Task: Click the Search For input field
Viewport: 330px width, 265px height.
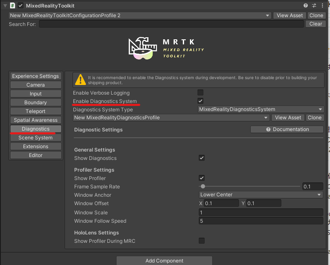Action: 171,24
